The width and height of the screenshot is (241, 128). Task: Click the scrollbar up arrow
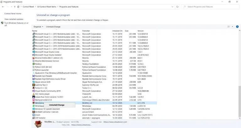[x=239, y=31]
